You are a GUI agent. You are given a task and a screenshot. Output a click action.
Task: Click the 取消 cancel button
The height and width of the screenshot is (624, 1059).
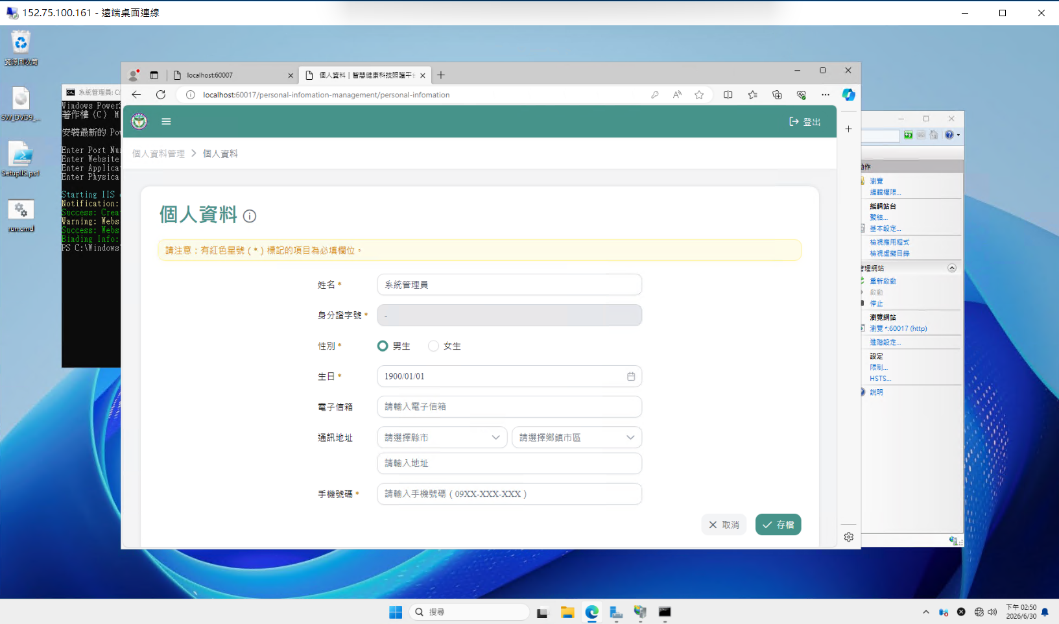724,525
